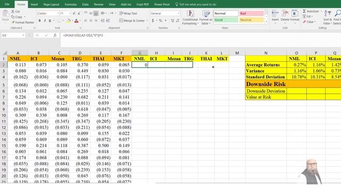This screenshot has width=341, height=192.
Task: Decrease indent in Alignment group
Action: (x=102, y=20)
